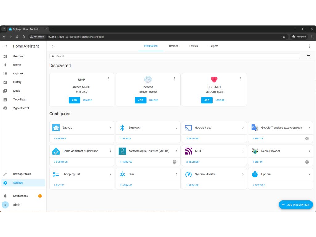The width and height of the screenshot is (316, 237).
Task: Open the 7 services link under Supervisor
Action: 61,162
